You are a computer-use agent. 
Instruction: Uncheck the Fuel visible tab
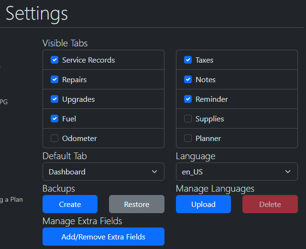[x=55, y=119]
